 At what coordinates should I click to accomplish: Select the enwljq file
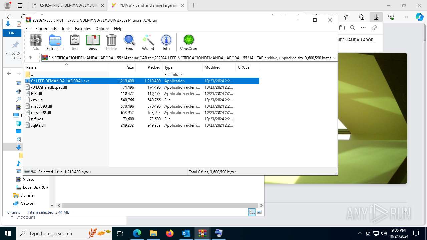tap(141, 100)
